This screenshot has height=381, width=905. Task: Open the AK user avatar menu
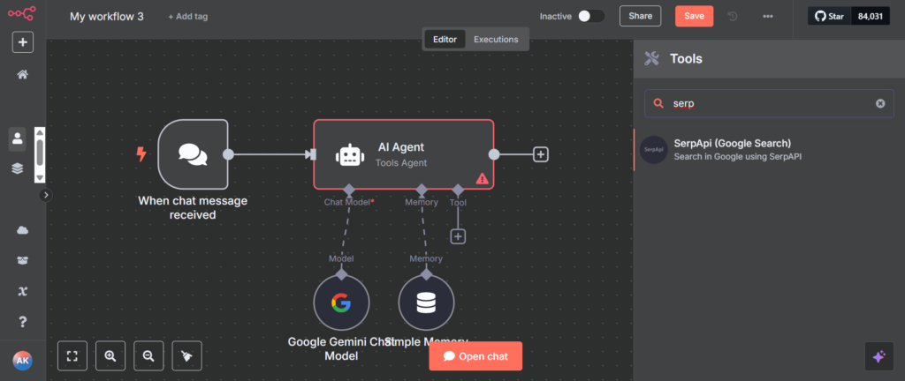pyautogui.click(x=22, y=361)
